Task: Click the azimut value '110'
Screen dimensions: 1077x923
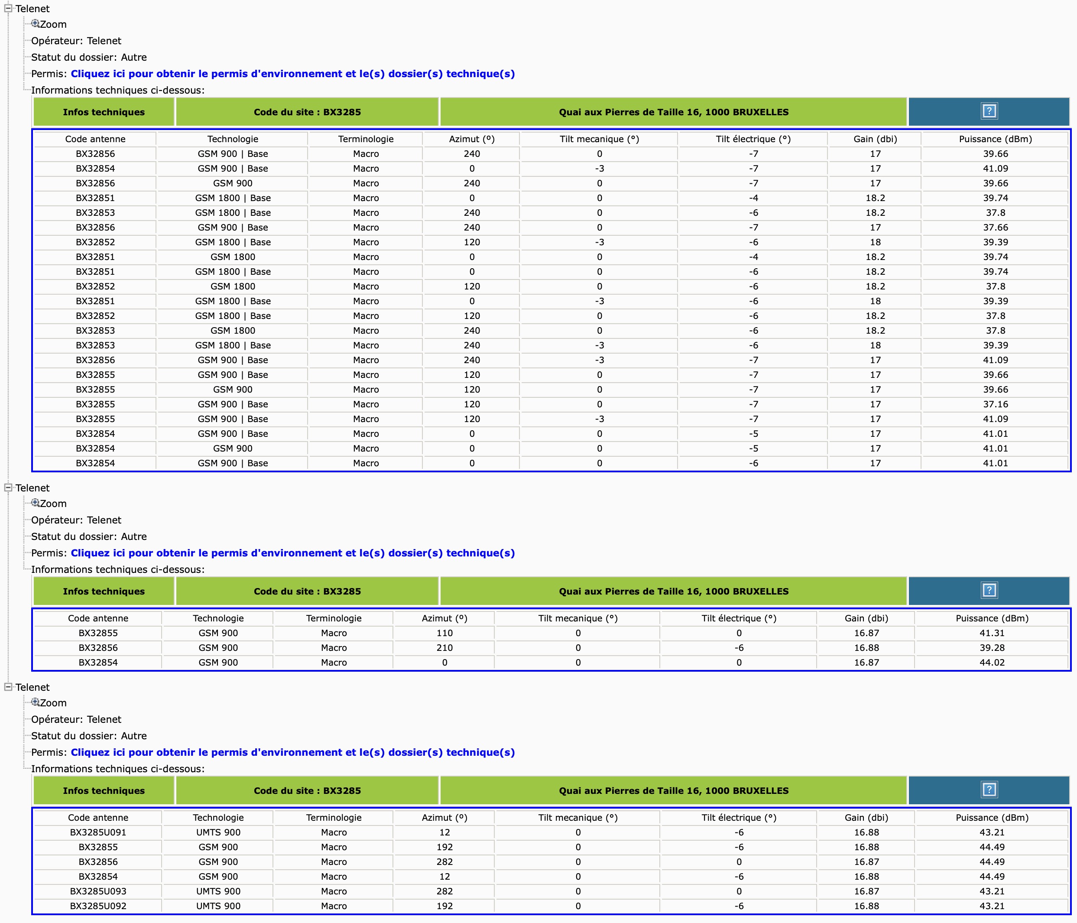Action: point(444,633)
